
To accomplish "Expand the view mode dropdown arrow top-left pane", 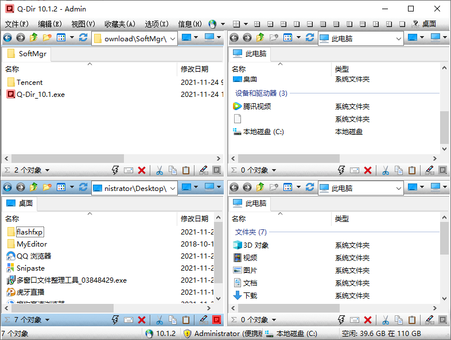I will pyautogui.click(x=72, y=37).
